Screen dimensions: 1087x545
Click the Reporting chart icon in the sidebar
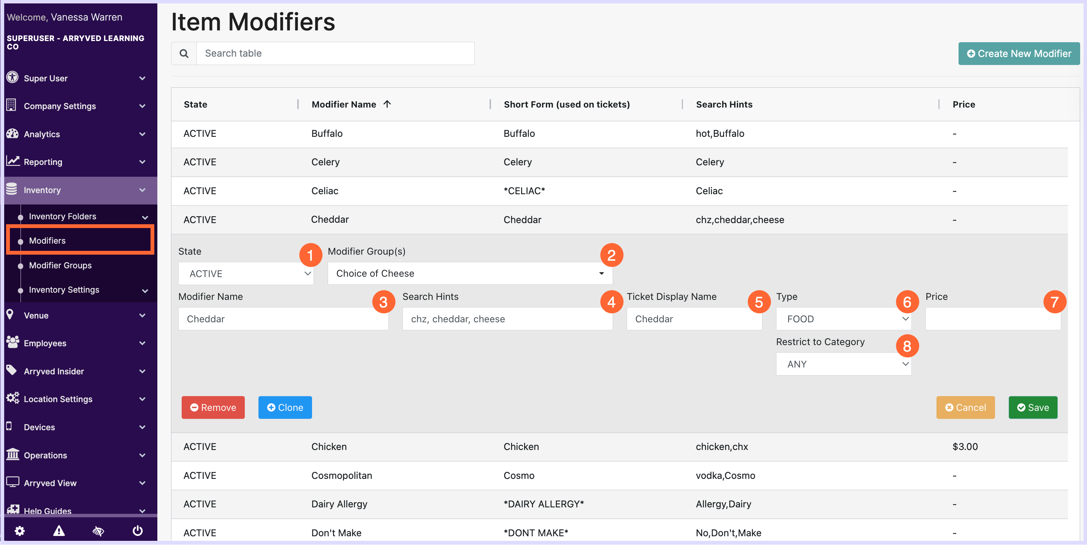[13, 161]
